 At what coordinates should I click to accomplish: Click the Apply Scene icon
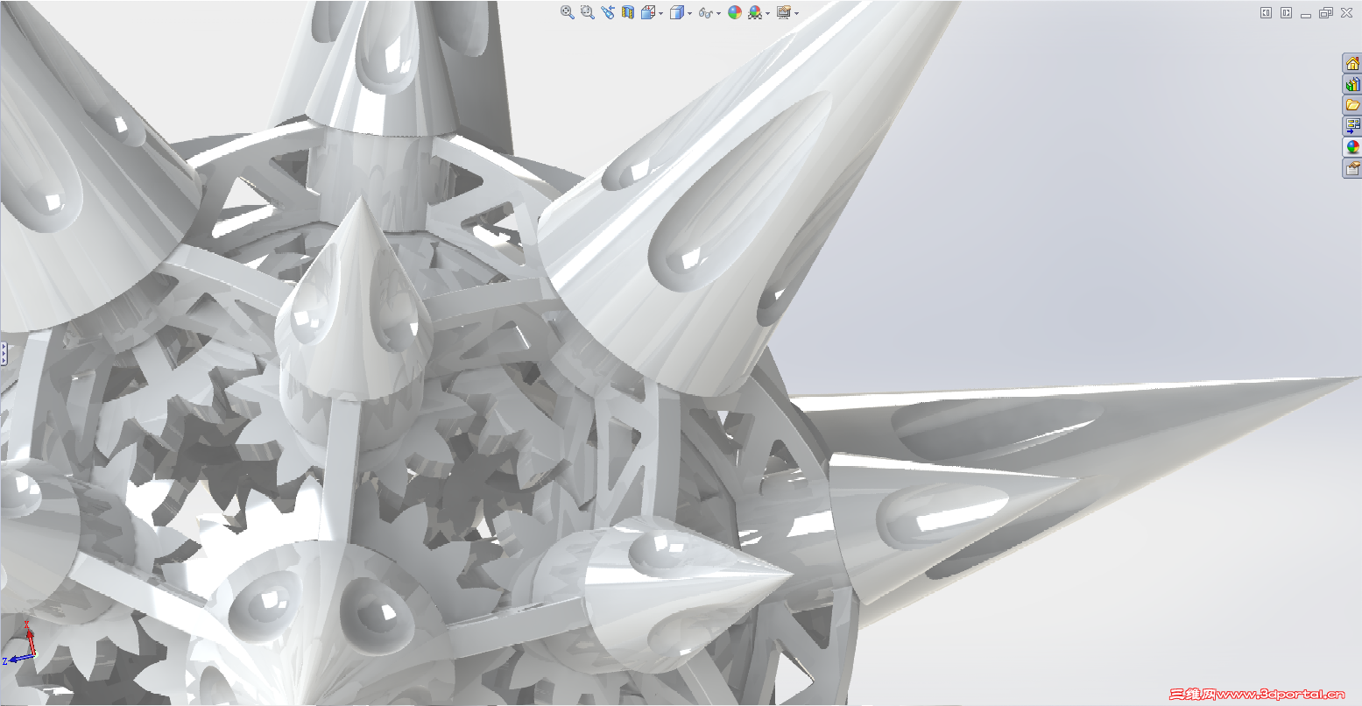point(755,12)
